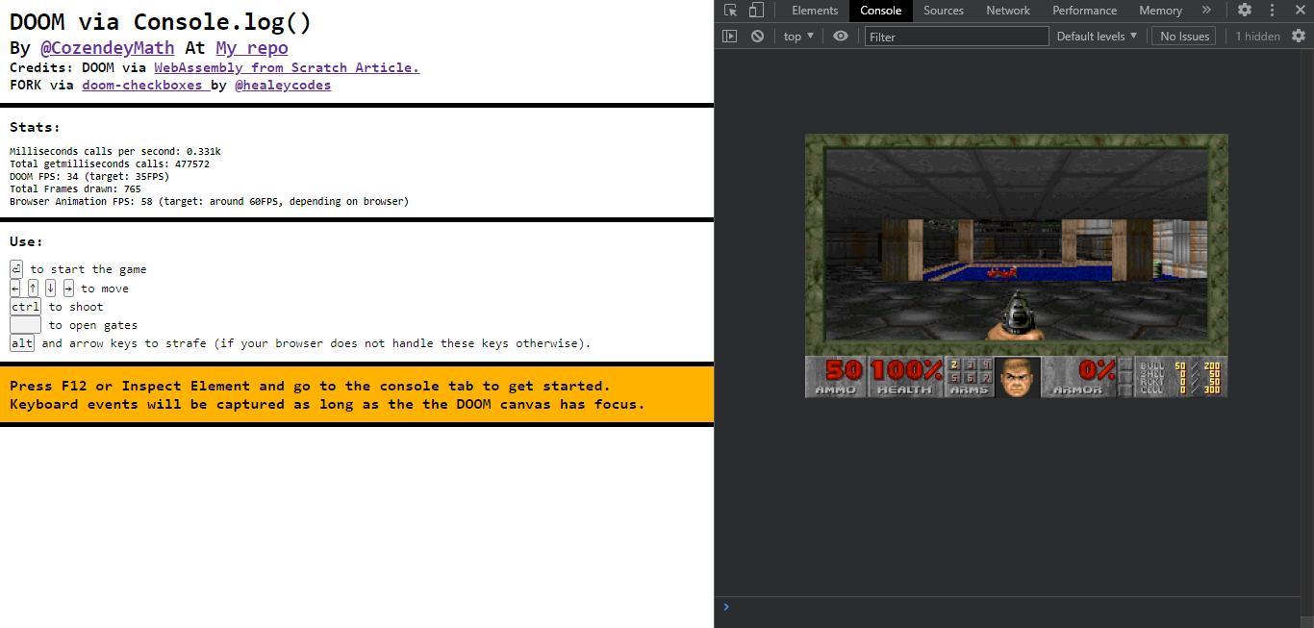
Task: Create a live expression with the eye icon
Action: click(841, 36)
